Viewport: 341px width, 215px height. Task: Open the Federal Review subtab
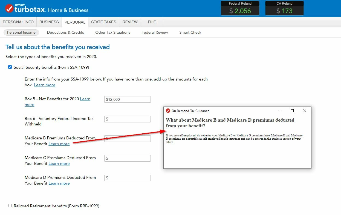tap(155, 32)
